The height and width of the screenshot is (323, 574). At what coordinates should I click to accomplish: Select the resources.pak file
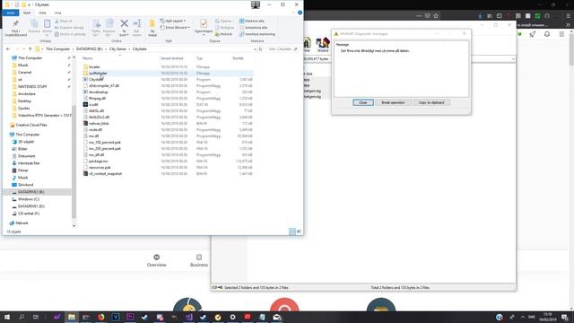click(100, 168)
